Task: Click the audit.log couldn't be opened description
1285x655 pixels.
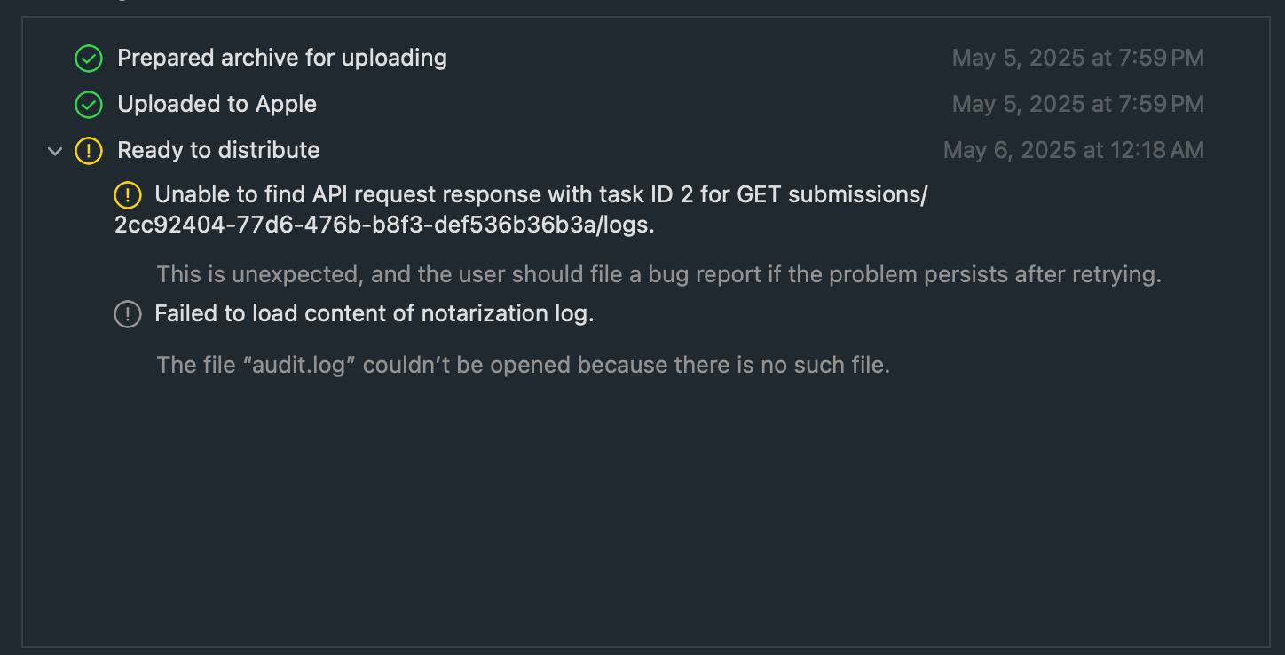Action: (x=523, y=365)
